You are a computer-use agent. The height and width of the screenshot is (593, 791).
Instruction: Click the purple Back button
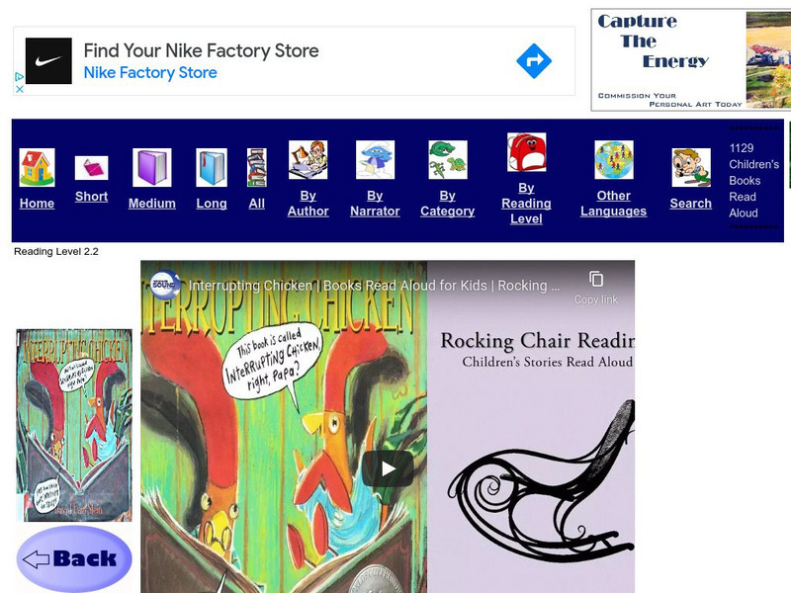(74, 558)
